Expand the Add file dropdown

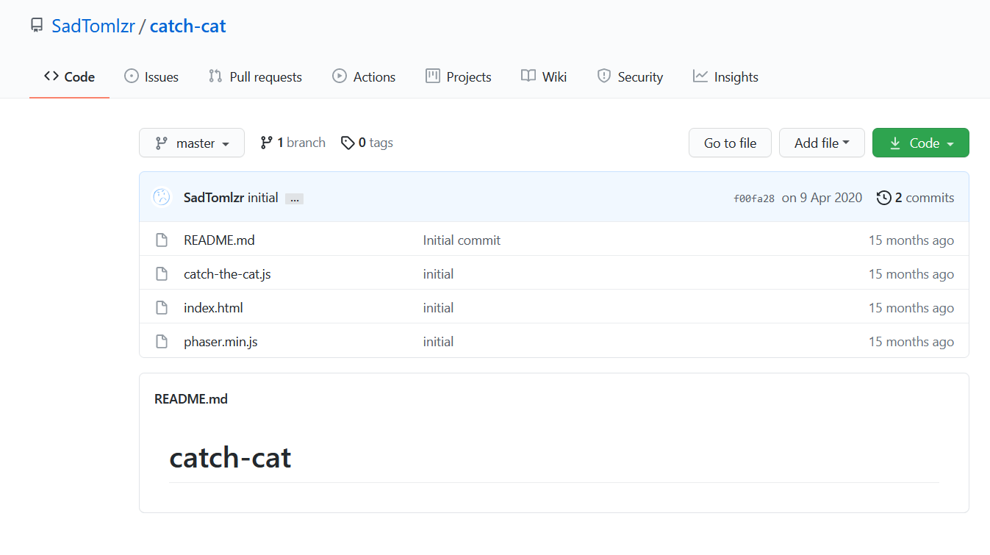[x=822, y=143]
